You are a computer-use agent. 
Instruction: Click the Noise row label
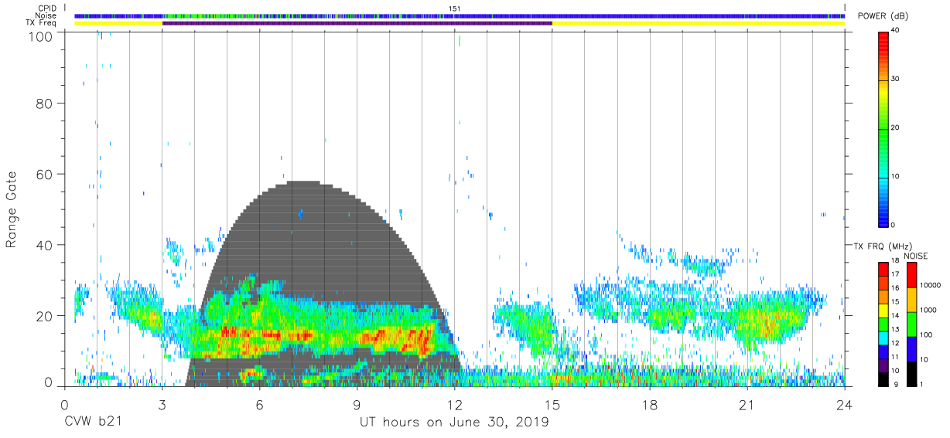46,15
